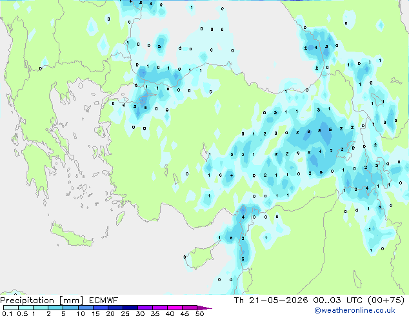Viewport: 409px width, 316px height.
Task: Click the '0.1' legend scale label
Action: (x=7, y=313)
